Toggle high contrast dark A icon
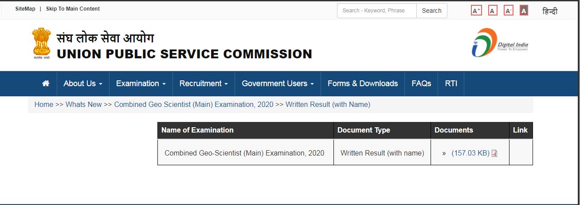This screenshot has width=580, height=205. click(524, 11)
